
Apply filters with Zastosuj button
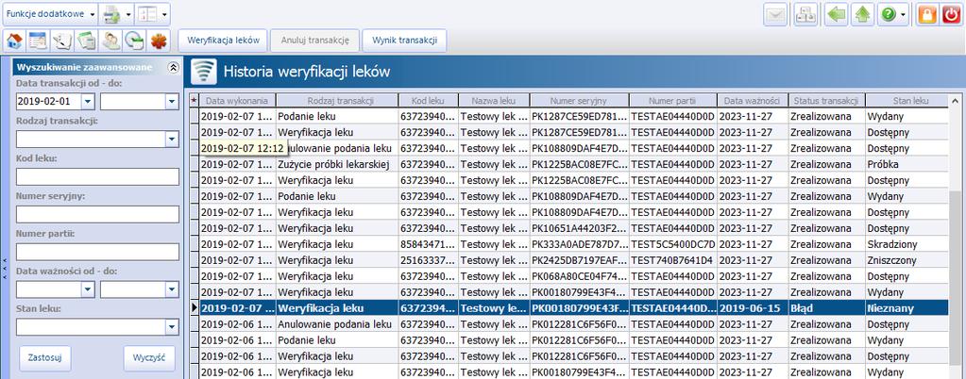pyautogui.click(x=45, y=358)
